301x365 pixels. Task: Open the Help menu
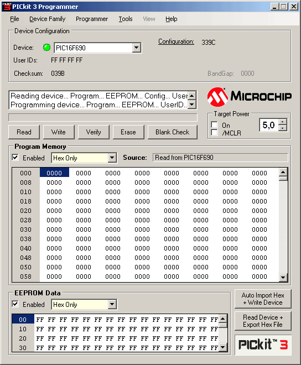[x=172, y=19]
